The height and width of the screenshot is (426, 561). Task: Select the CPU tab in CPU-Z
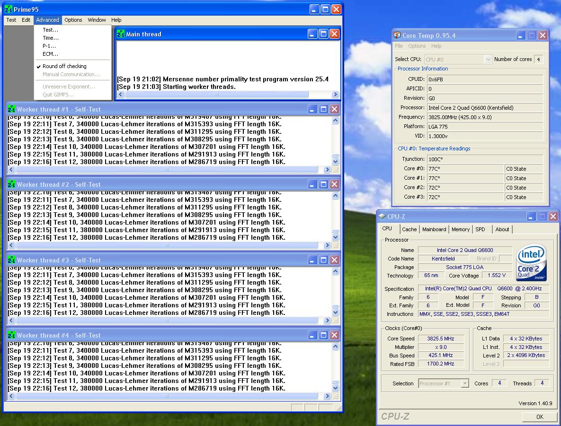[x=387, y=229]
